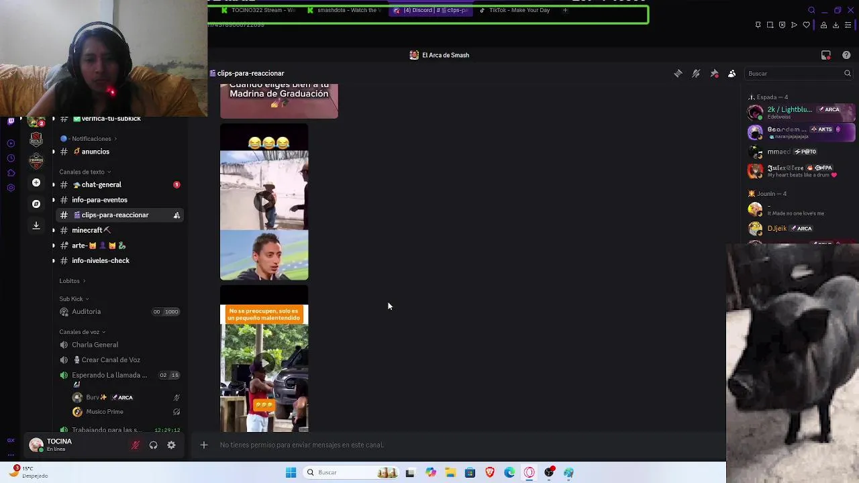The width and height of the screenshot is (859, 483).
Task: Open Brave browser from taskbar
Action: (490, 472)
